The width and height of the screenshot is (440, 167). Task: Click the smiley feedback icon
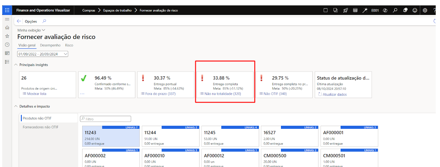(x=415, y=10)
